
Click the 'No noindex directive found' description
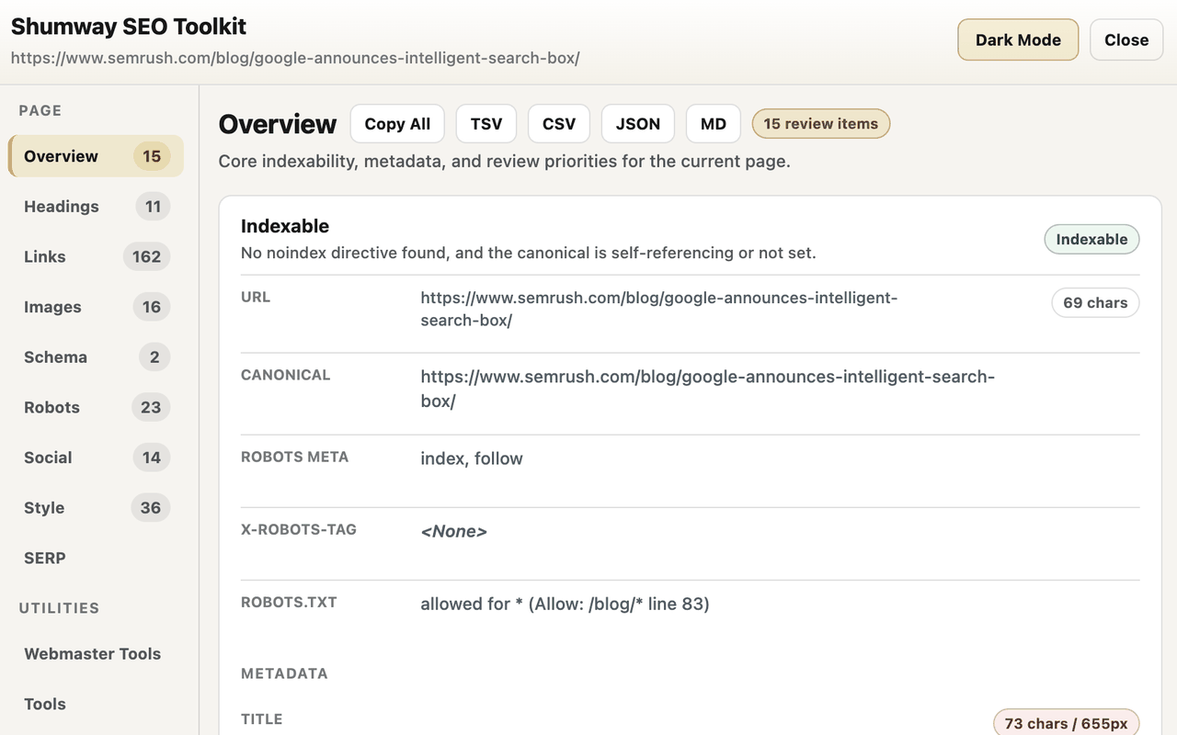[529, 253]
